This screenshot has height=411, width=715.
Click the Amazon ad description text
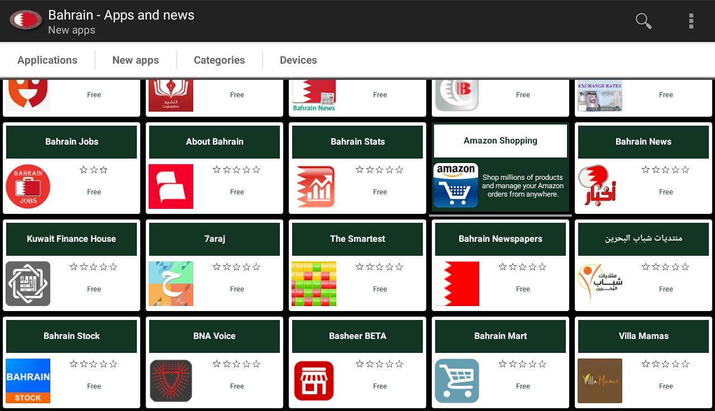click(x=523, y=186)
